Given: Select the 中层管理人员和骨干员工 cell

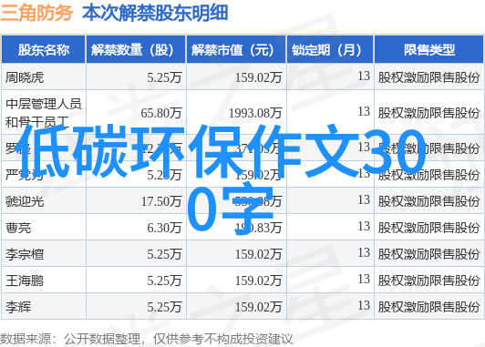Looking at the screenshot, I should coord(44,112).
